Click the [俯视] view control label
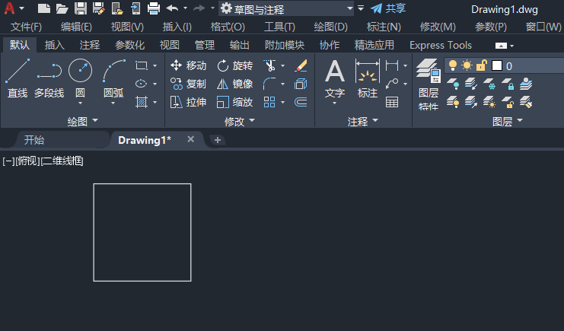 coord(27,161)
